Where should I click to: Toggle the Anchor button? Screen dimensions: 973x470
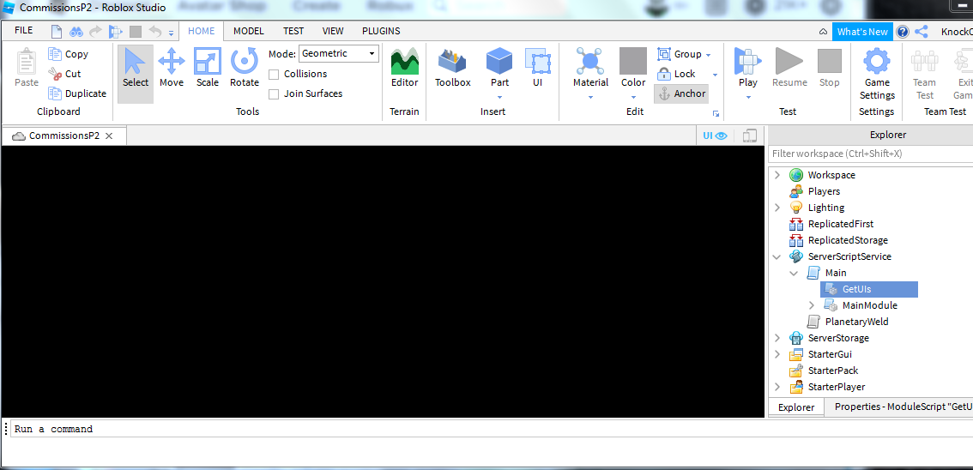pyautogui.click(x=681, y=93)
